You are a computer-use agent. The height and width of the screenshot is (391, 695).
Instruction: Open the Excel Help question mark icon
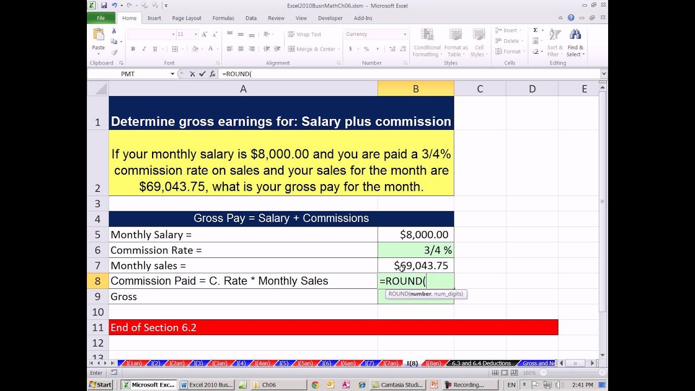click(571, 18)
